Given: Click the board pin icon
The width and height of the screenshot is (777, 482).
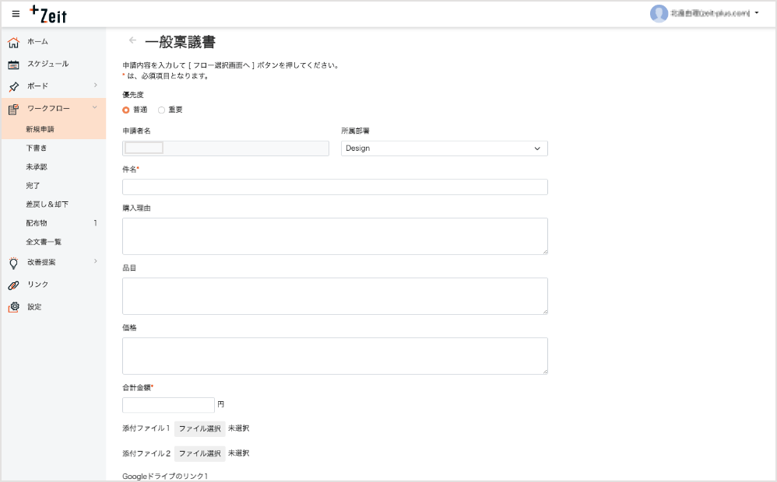Looking at the screenshot, I should coord(13,86).
